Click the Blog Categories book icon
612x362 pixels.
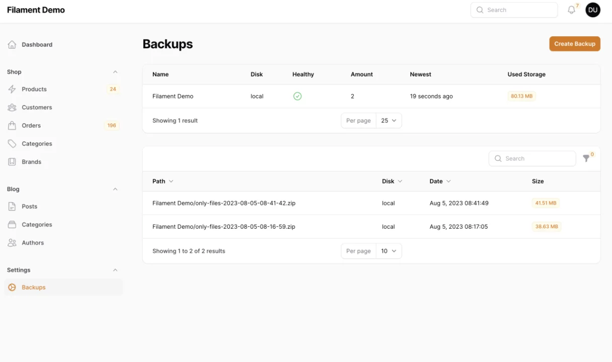pos(12,224)
